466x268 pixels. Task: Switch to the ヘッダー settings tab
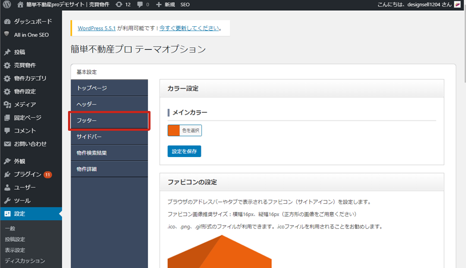coord(109,104)
